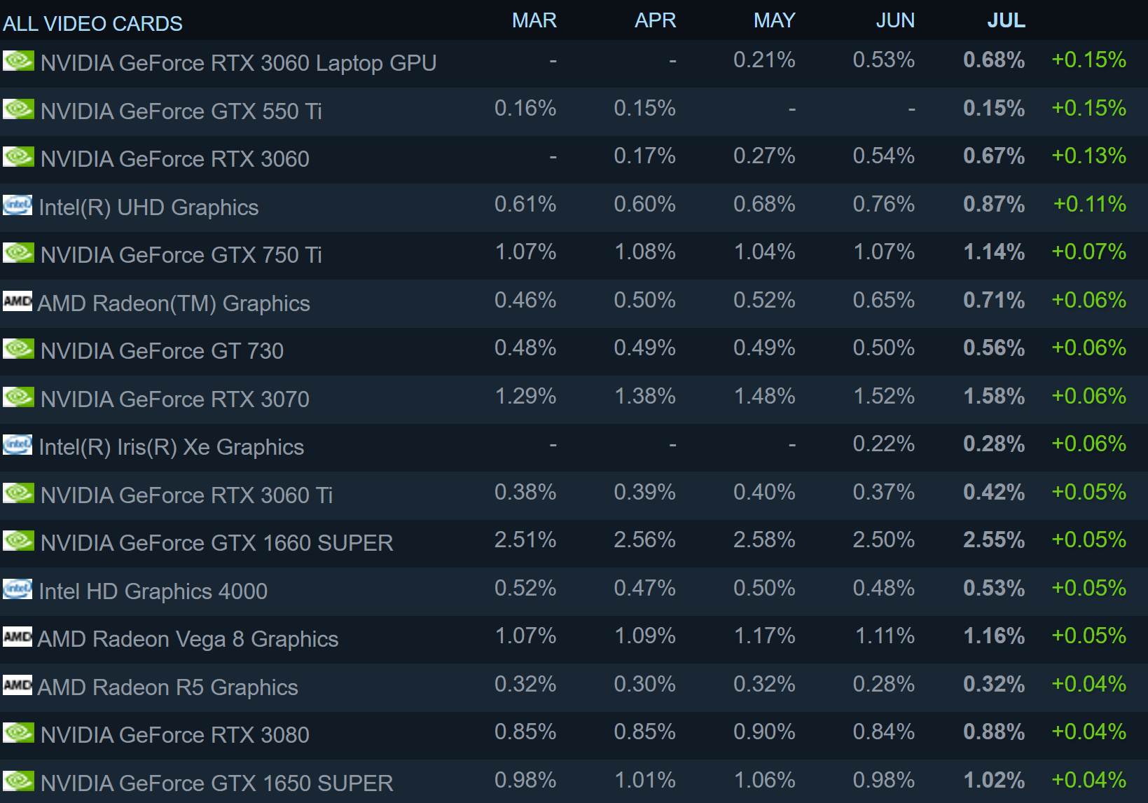1148x803 pixels.
Task: Click NVIDIA logo beside GTX 1650 SUPER
Action: [x=18, y=781]
